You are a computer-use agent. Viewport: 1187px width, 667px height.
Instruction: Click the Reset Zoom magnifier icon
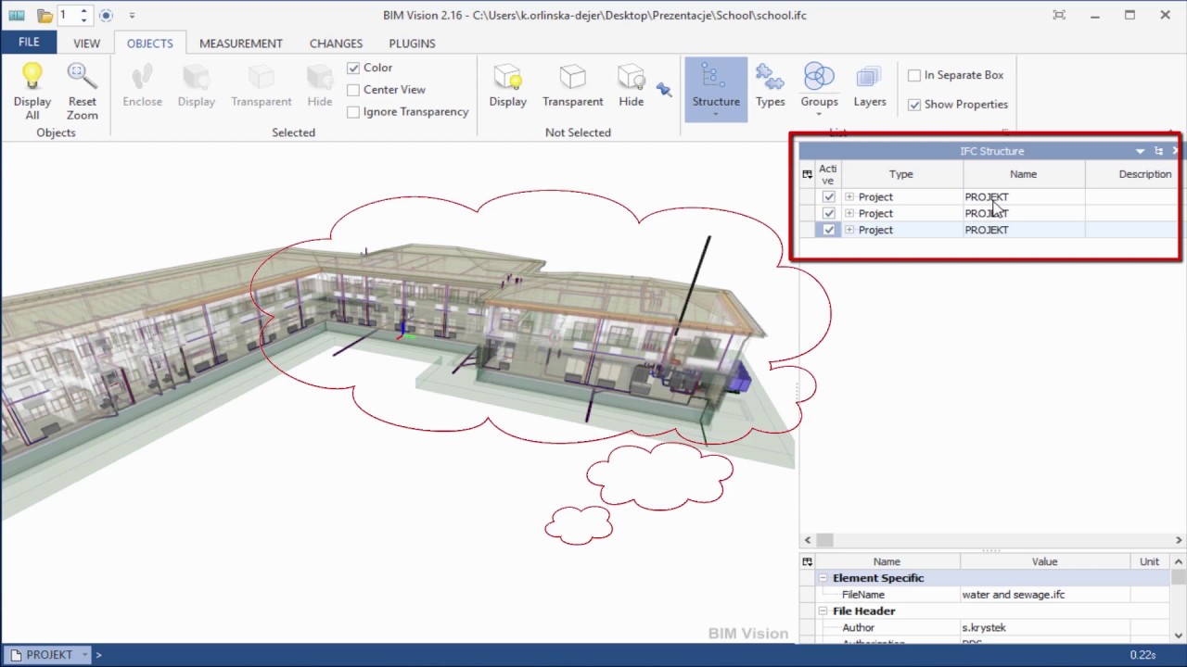[82, 76]
